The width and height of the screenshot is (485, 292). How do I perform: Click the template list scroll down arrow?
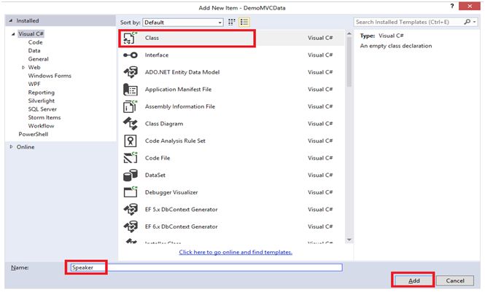[349, 240]
